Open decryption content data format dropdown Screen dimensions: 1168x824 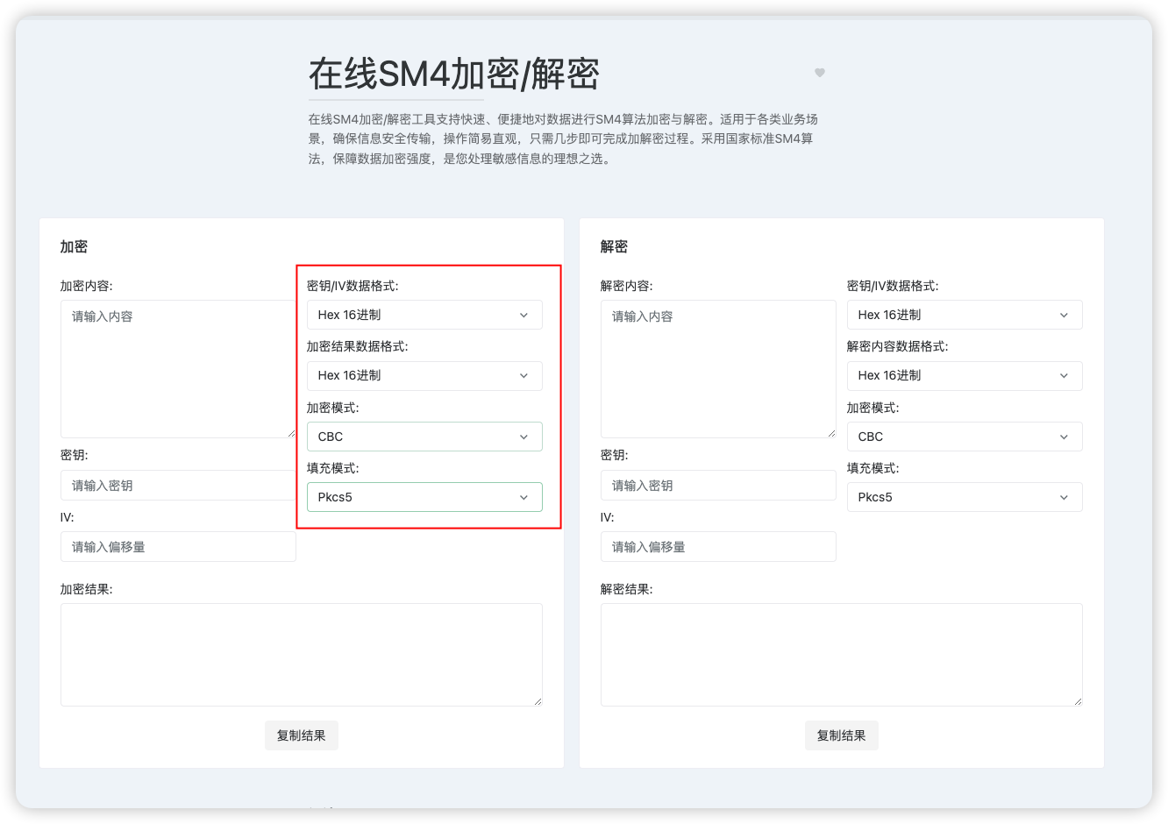964,375
